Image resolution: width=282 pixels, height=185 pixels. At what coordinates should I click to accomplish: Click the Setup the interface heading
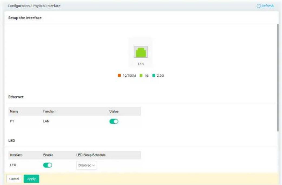25,18
